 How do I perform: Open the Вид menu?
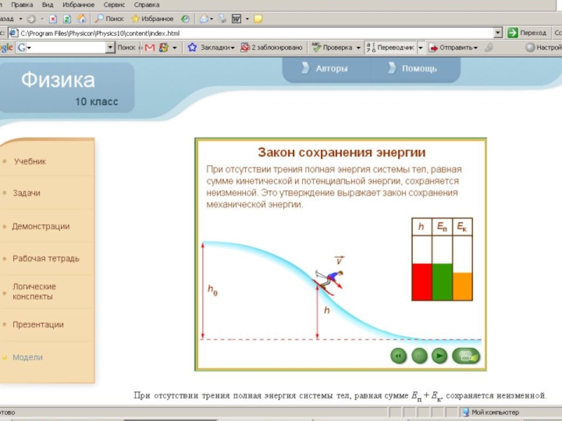point(47,5)
